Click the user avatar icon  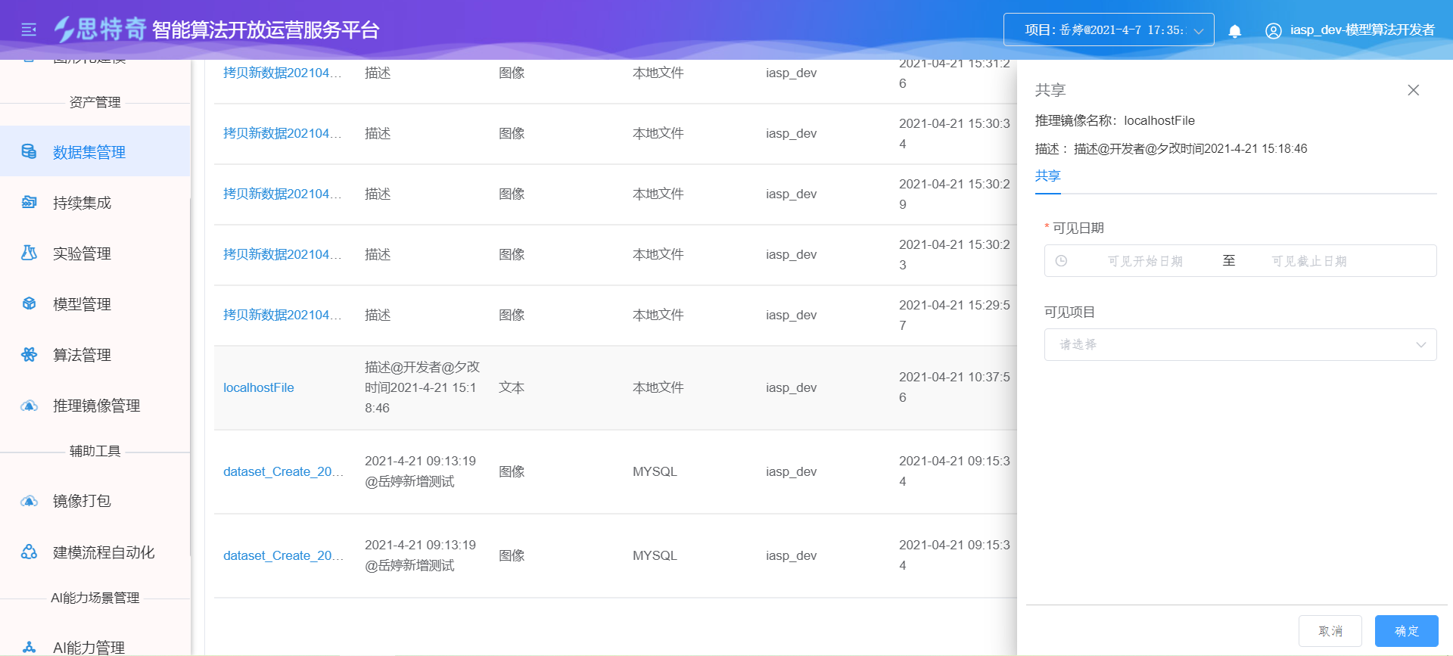point(1274,30)
